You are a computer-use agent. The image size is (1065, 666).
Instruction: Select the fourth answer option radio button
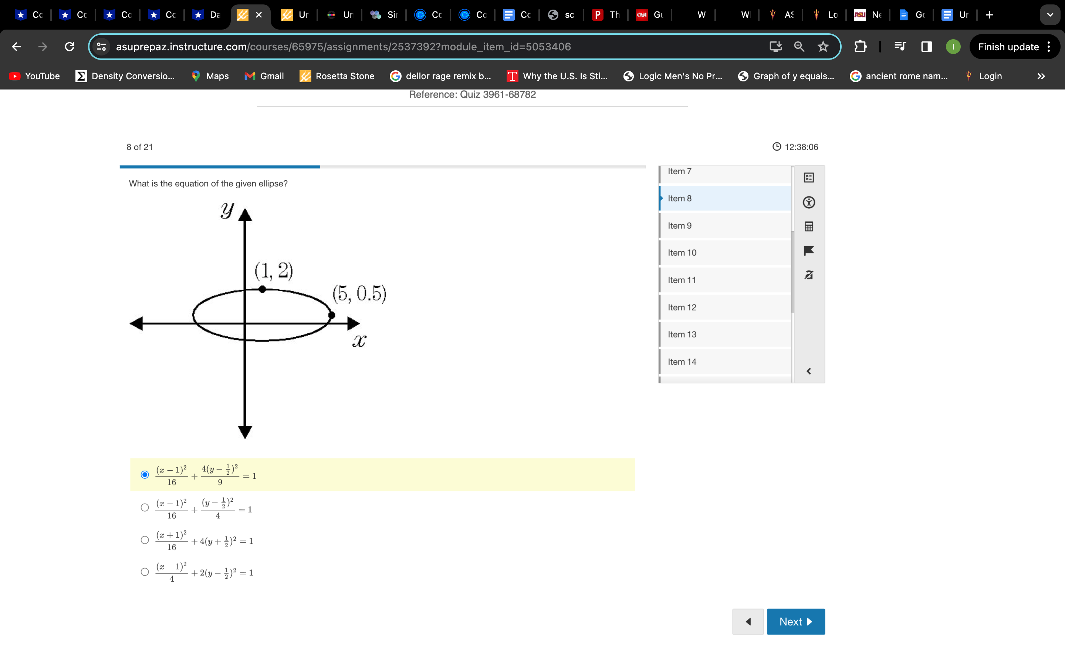point(144,572)
